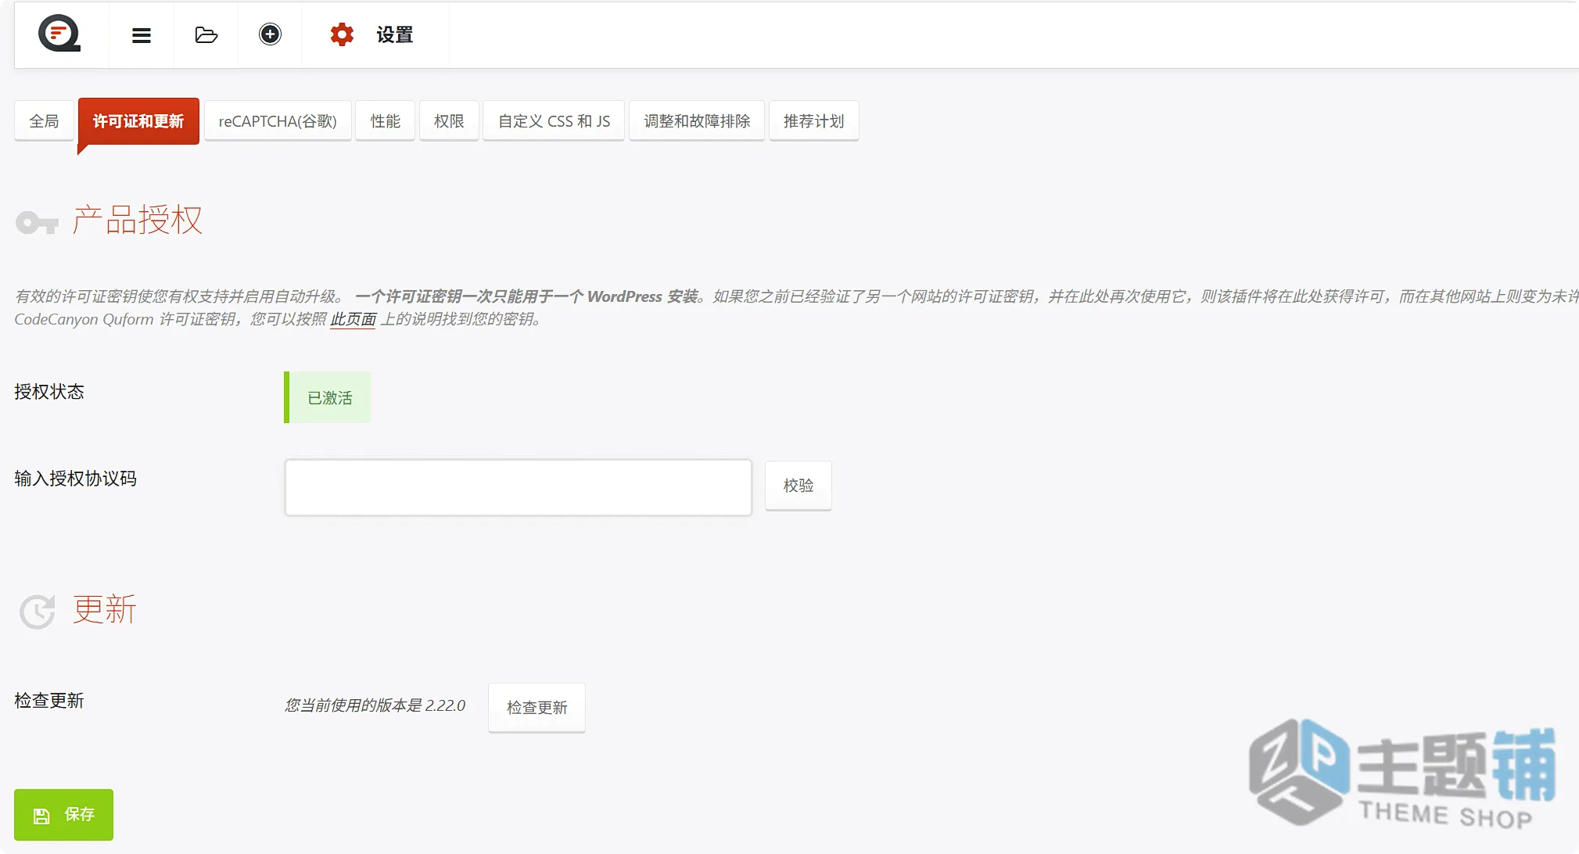Click the key icon beside 产品授权
This screenshot has height=854, width=1579.
click(x=37, y=223)
